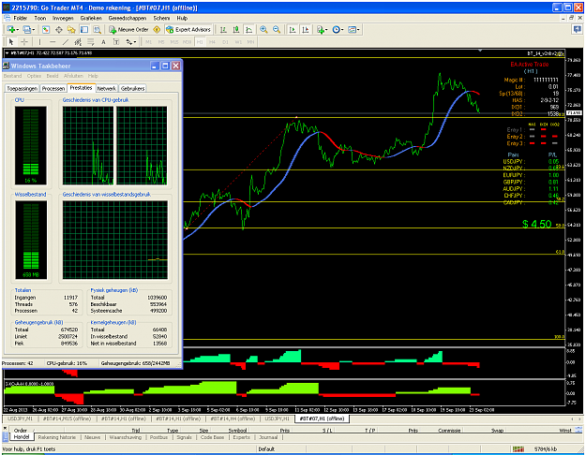Switch chart to candlesticks icon
The width and height of the screenshot is (586, 455).
pyautogui.click(x=236, y=29)
